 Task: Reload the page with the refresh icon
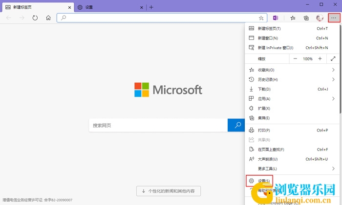pyautogui.click(x=35, y=18)
